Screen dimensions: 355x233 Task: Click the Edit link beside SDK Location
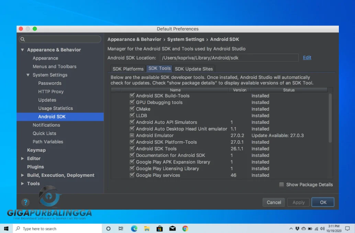pyautogui.click(x=307, y=57)
